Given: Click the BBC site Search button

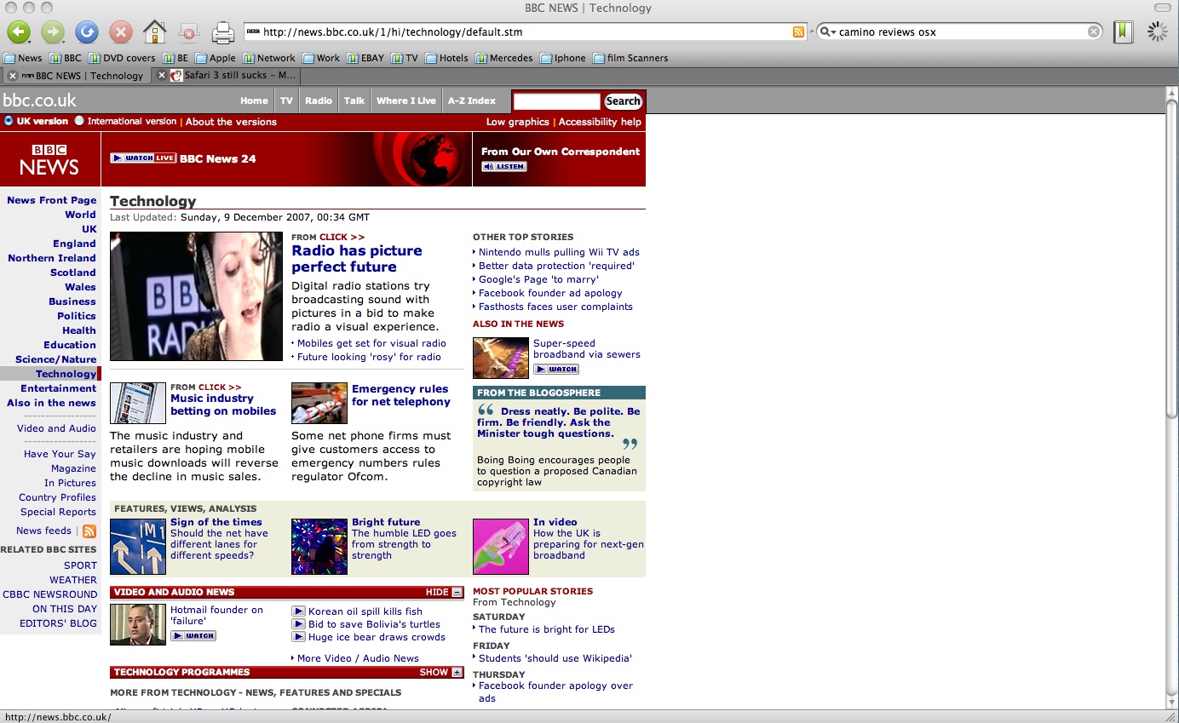Looking at the screenshot, I should pos(623,101).
